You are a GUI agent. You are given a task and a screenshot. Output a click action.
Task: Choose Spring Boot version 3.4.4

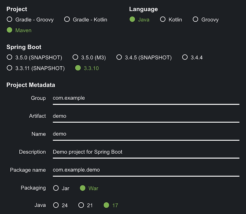tap(185, 57)
